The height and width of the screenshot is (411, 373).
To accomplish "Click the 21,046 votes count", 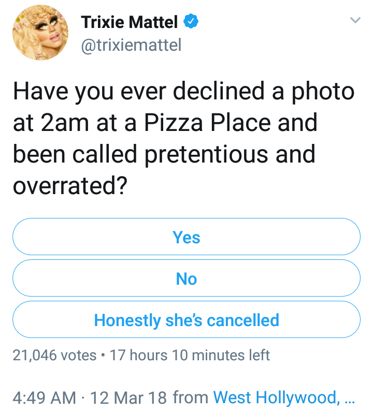I will click(x=54, y=356).
